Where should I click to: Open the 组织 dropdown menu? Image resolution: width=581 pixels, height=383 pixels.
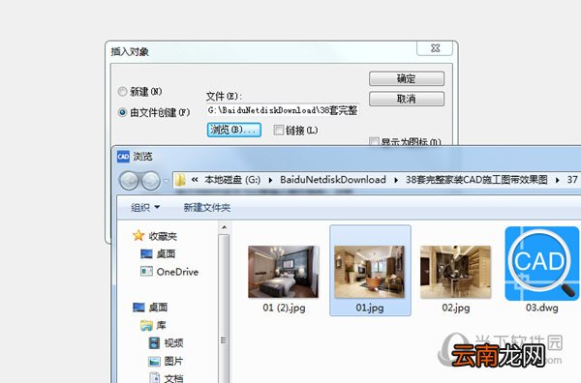(x=145, y=208)
